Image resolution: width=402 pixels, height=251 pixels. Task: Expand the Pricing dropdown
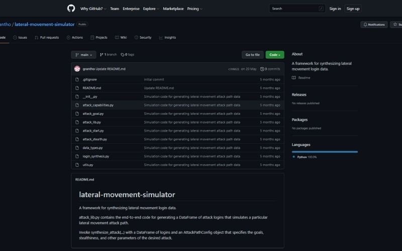[194, 9]
